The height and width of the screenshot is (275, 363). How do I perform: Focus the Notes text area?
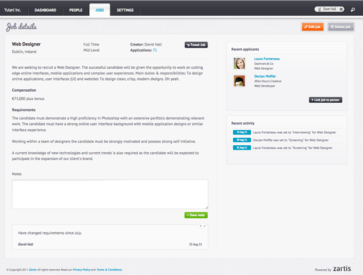pyautogui.click(x=110, y=194)
